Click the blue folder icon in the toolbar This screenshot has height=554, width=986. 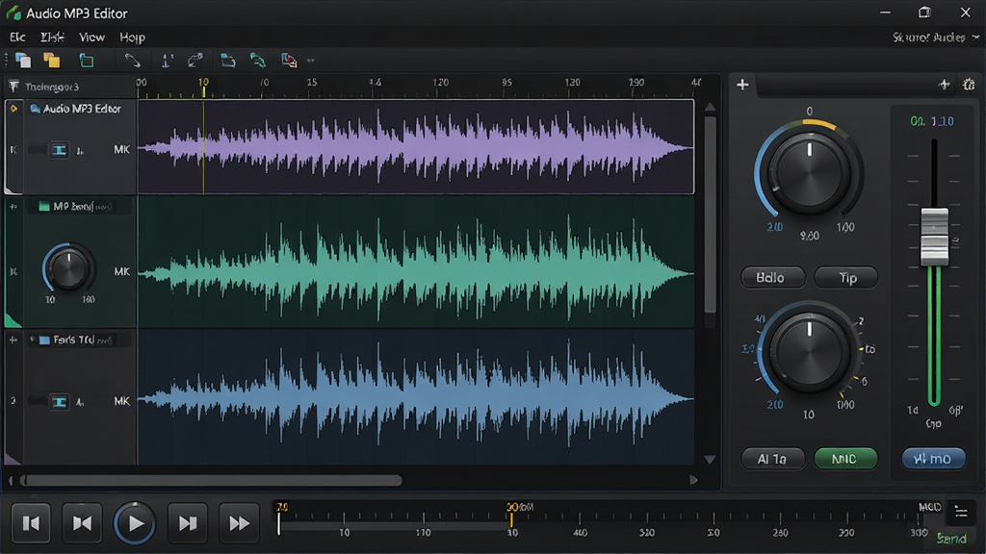pyautogui.click(x=227, y=61)
